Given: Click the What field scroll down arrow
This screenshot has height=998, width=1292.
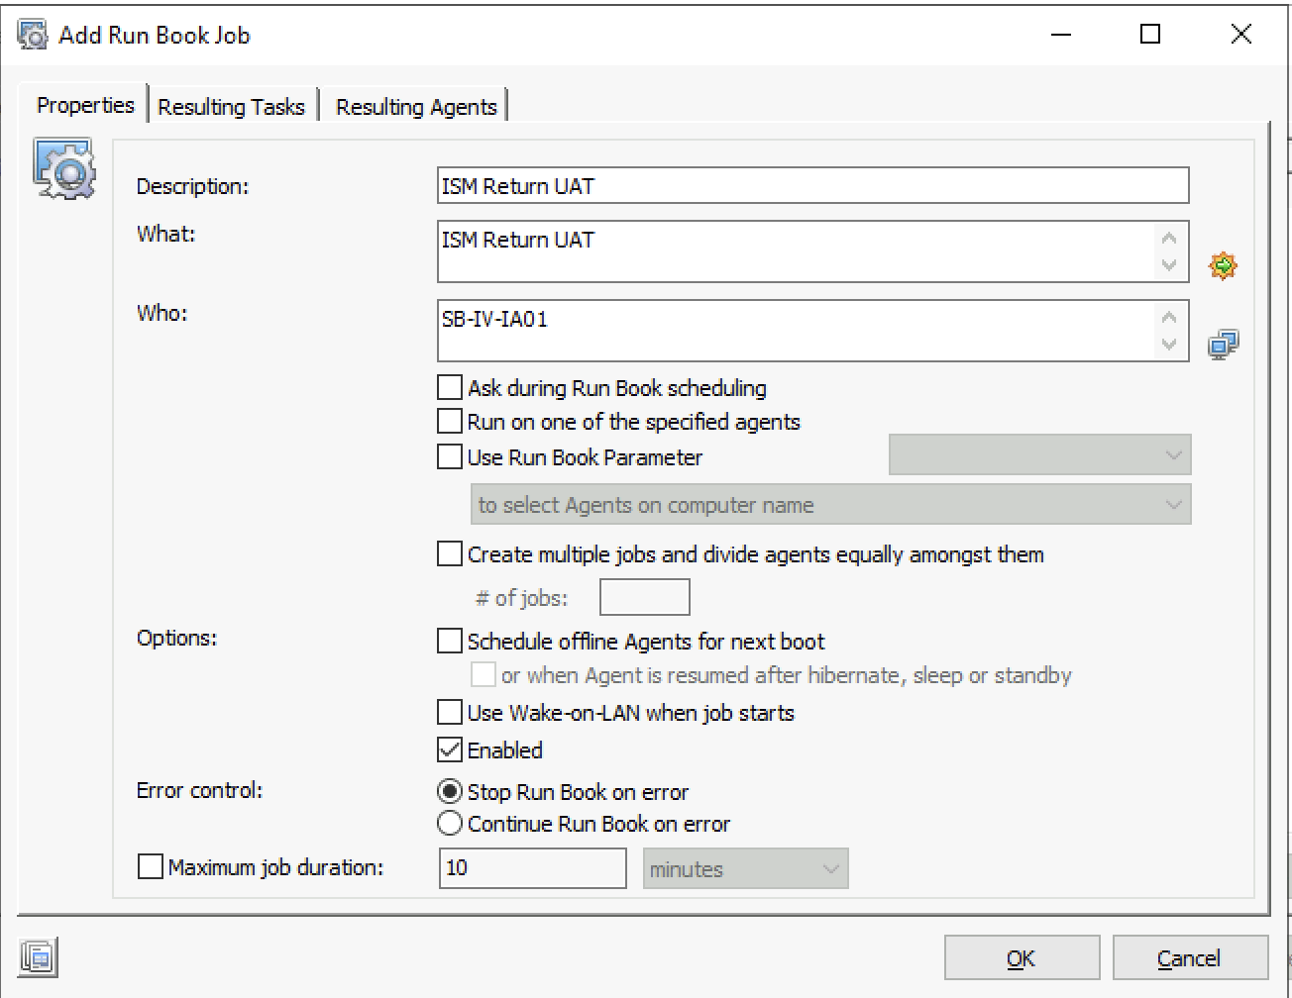Looking at the screenshot, I should tap(1169, 265).
